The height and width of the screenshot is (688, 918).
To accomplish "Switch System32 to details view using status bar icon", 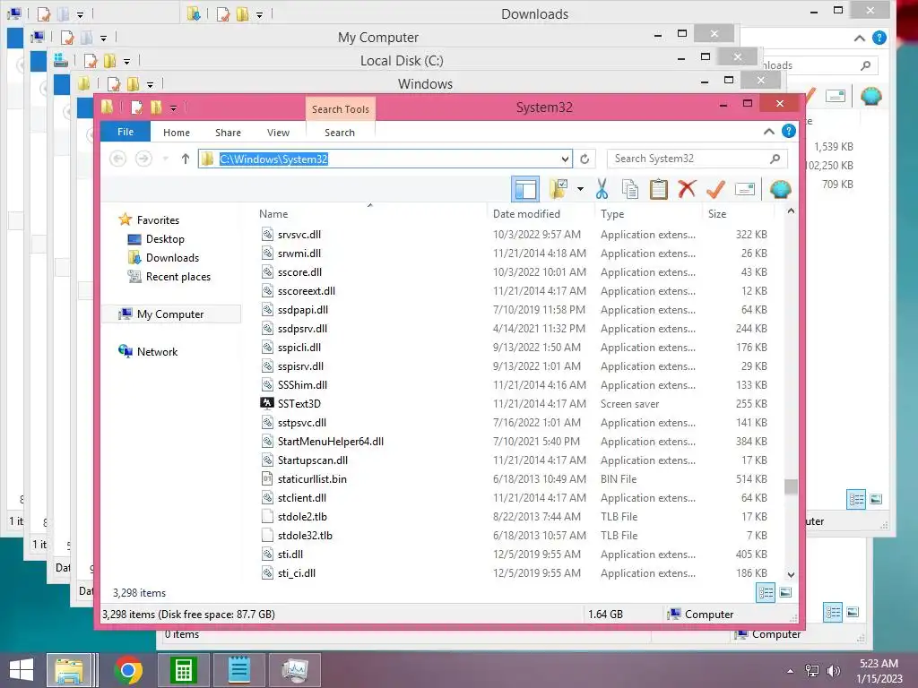I will (x=766, y=593).
